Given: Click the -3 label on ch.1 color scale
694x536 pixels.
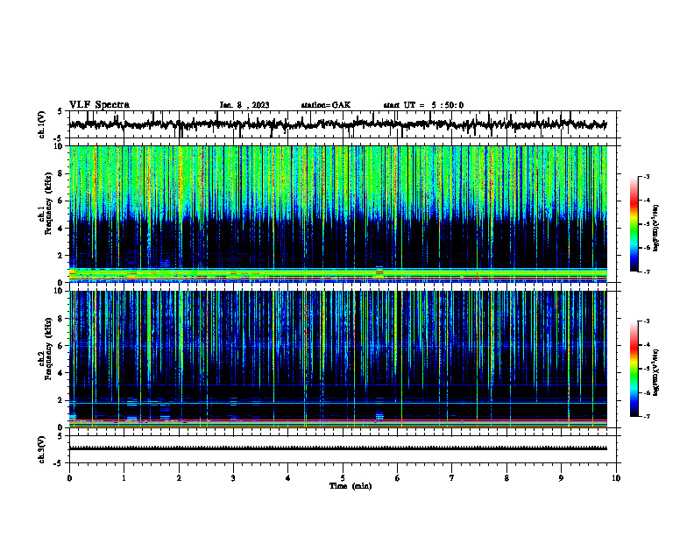Looking at the screenshot, I should click(647, 176).
